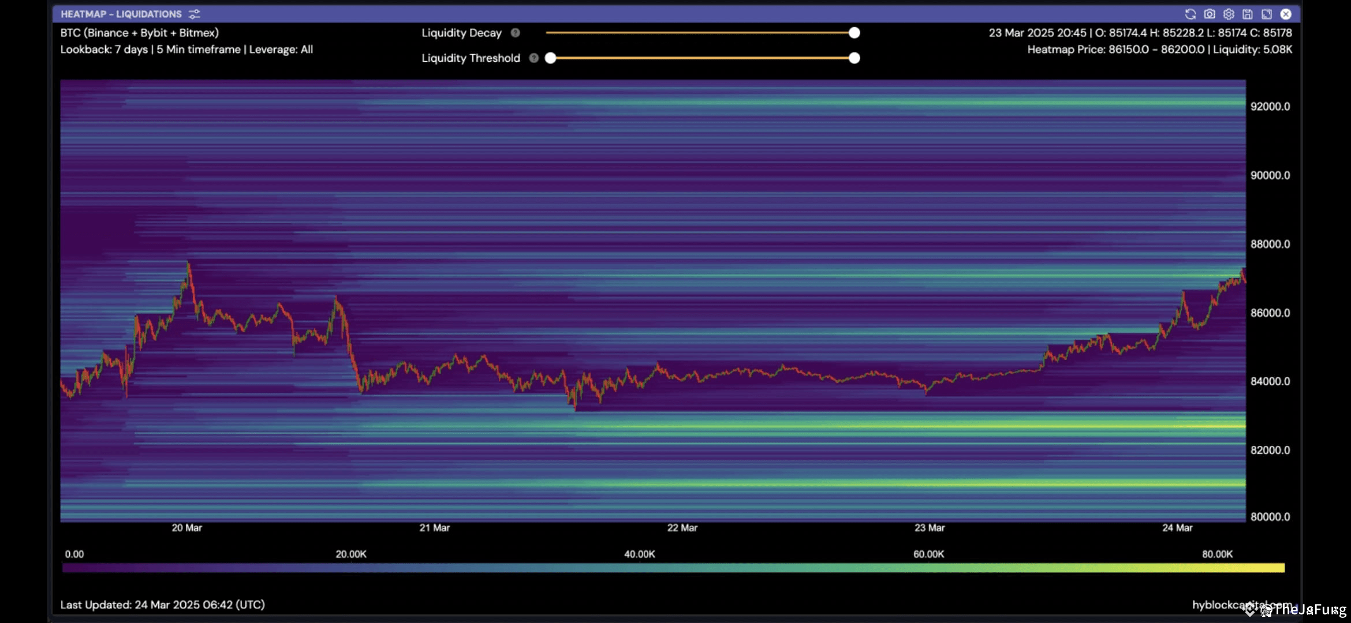Click the 0.00 color scale label
Viewport: 1351px width, 623px height.
pos(74,554)
